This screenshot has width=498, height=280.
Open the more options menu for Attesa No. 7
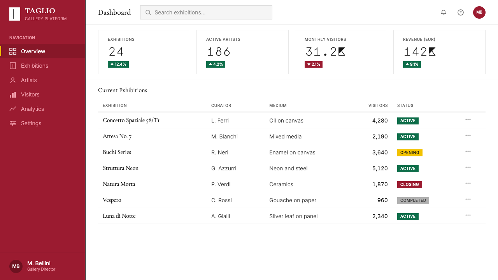coord(468,136)
